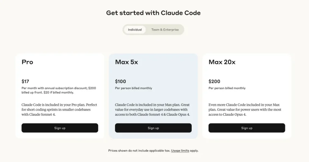Click the applicable tax disclaimer text

[x=139, y=151]
